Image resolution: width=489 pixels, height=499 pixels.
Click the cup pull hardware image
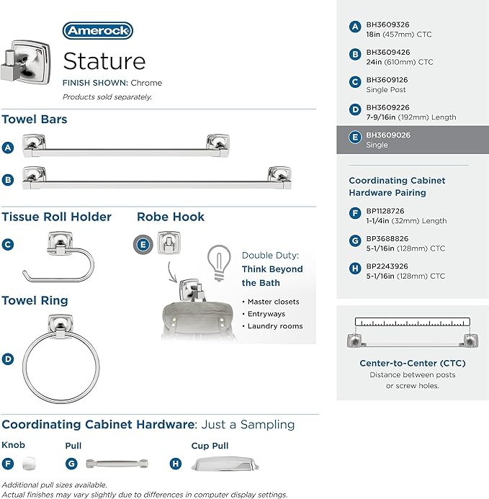(225, 464)
